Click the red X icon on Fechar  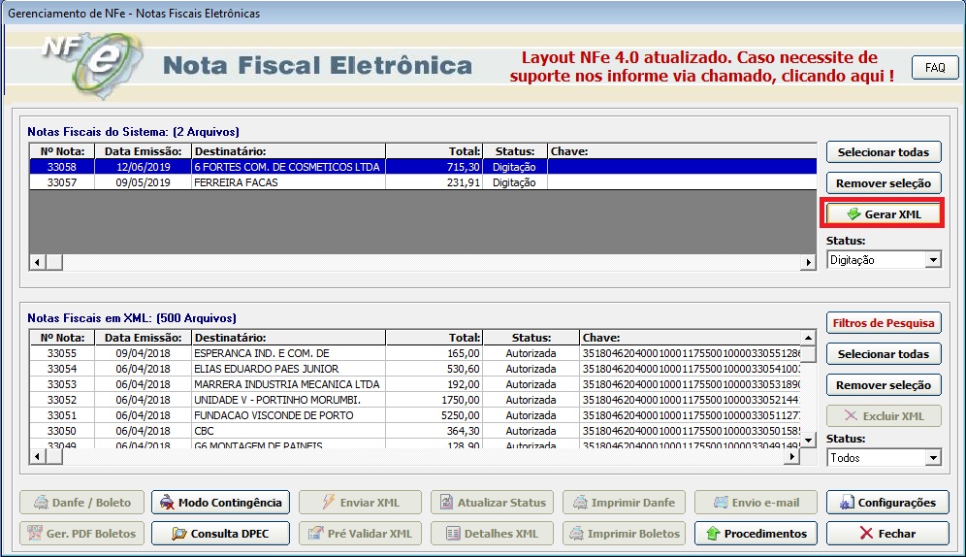[866, 533]
